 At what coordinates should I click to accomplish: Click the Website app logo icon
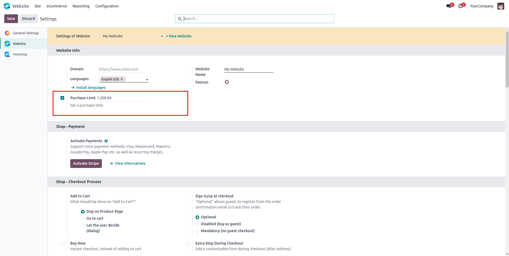tap(7, 6)
